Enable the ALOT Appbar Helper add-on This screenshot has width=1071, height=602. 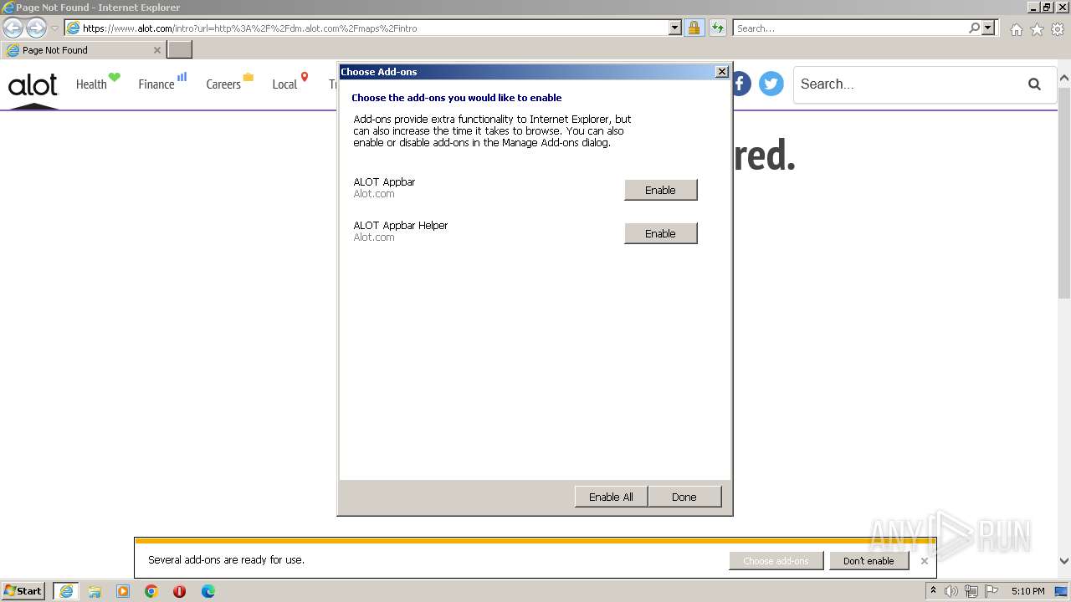click(x=660, y=233)
